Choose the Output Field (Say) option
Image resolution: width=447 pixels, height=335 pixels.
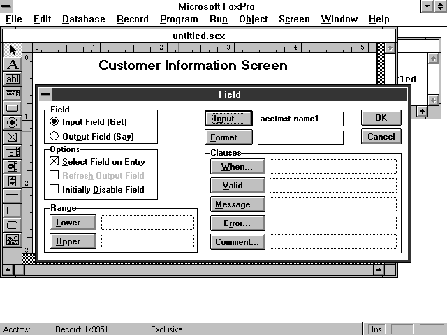click(54, 137)
